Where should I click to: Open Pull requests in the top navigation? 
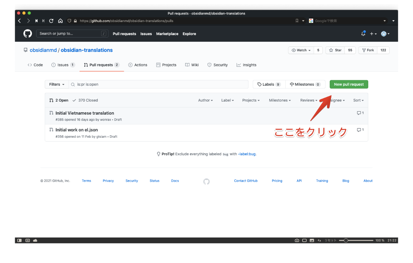(124, 34)
